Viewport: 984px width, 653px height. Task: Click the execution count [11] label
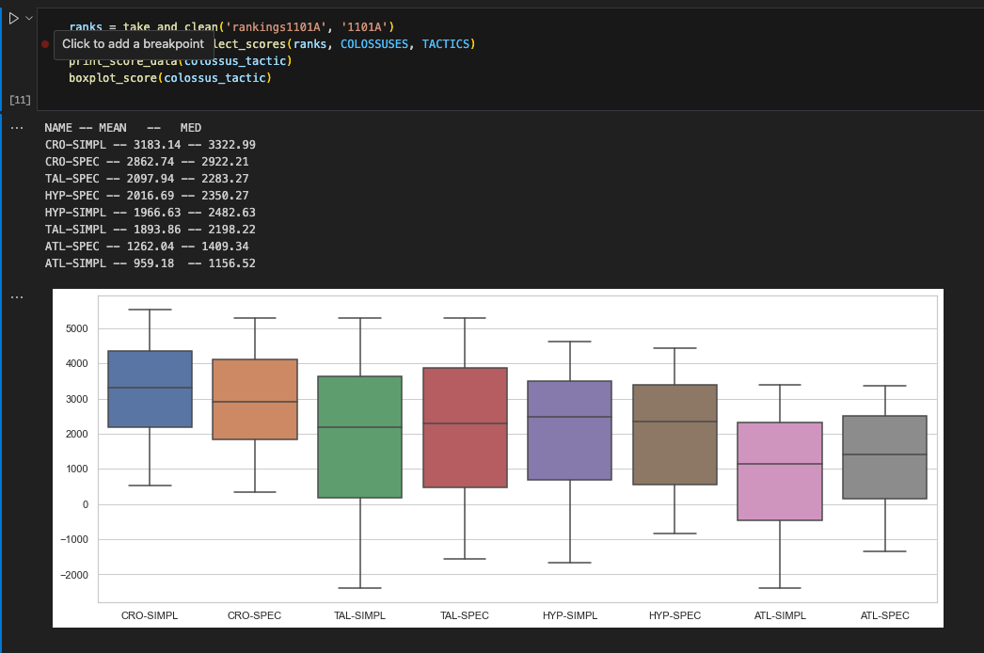(x=20, y=100)
